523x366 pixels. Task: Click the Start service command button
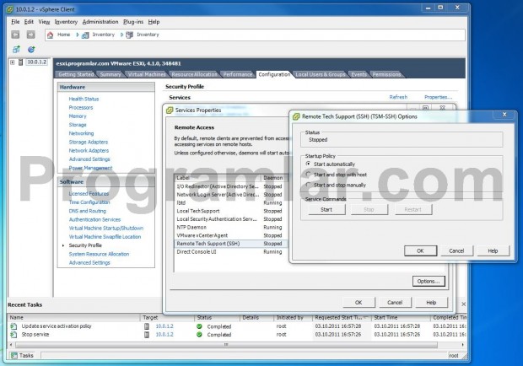coord(326,209)
